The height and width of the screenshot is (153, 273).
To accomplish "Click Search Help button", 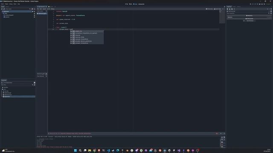I will [218, 9].
